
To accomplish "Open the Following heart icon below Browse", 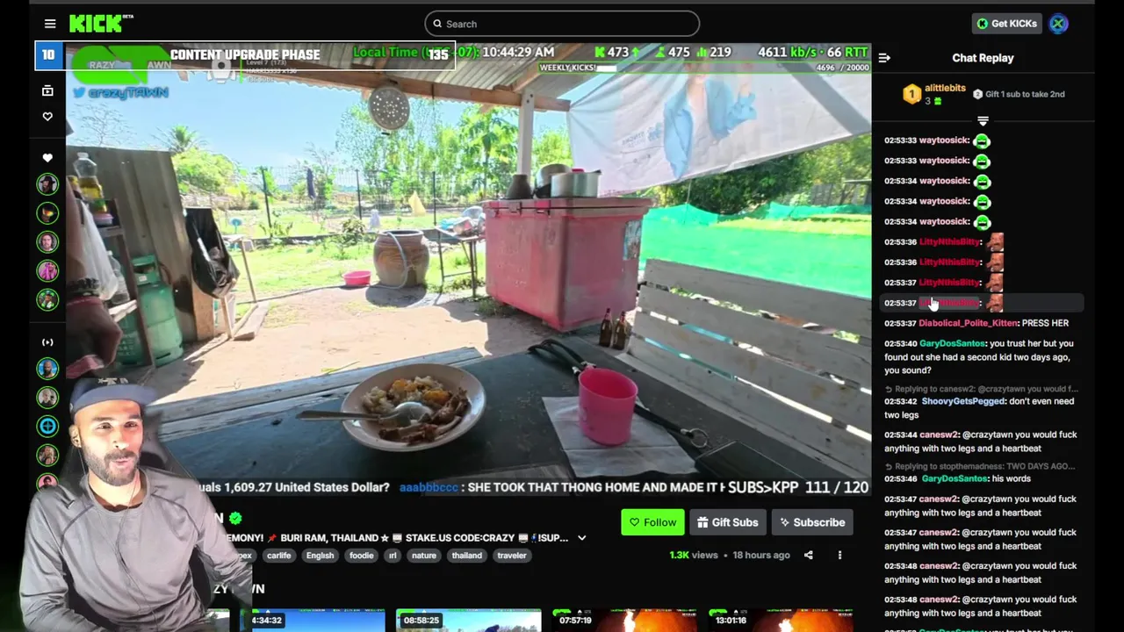I will [x=47, y=117].
